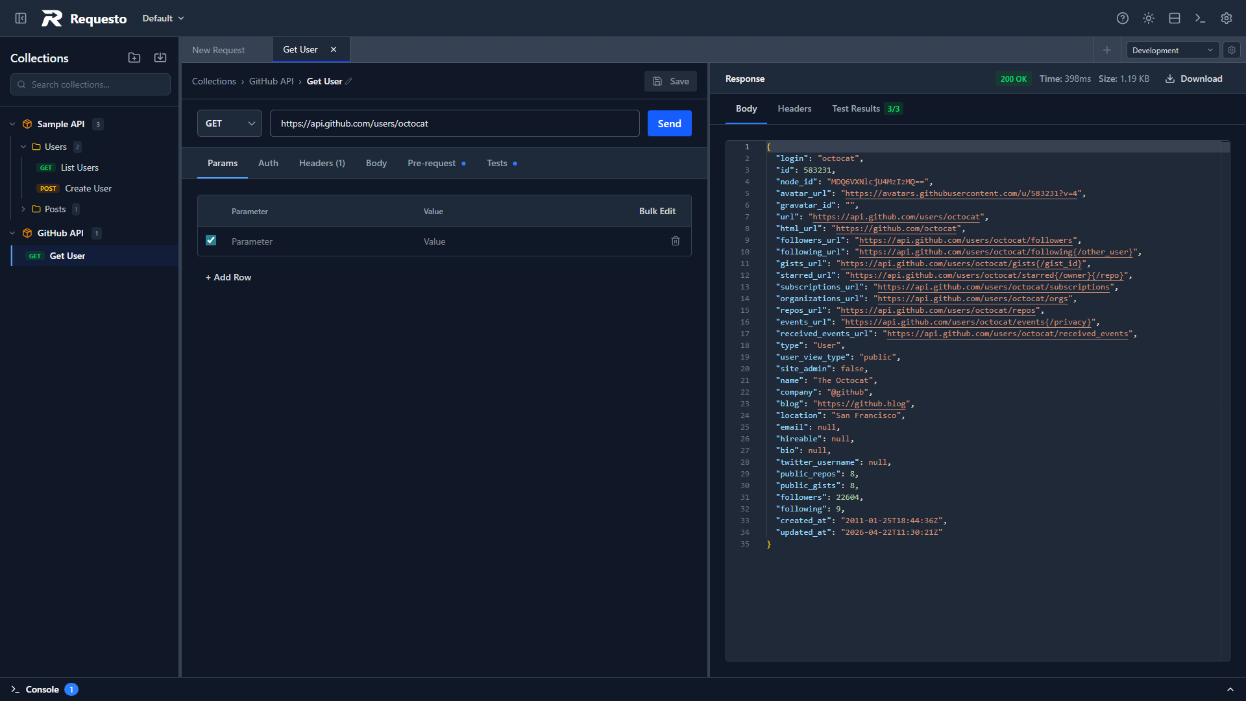
Task: Toggle light theme sun icon
Action: [x=1149, y=18]
